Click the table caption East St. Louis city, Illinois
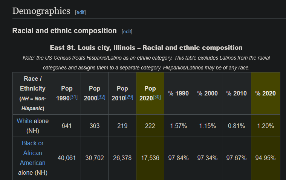Viewport: 286px width, 180px height. (x=146, y=48)
